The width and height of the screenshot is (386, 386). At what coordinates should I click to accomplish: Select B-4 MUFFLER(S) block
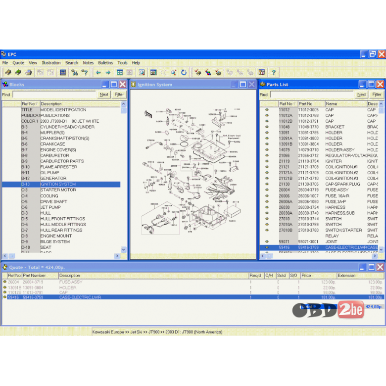pos(61,133)
